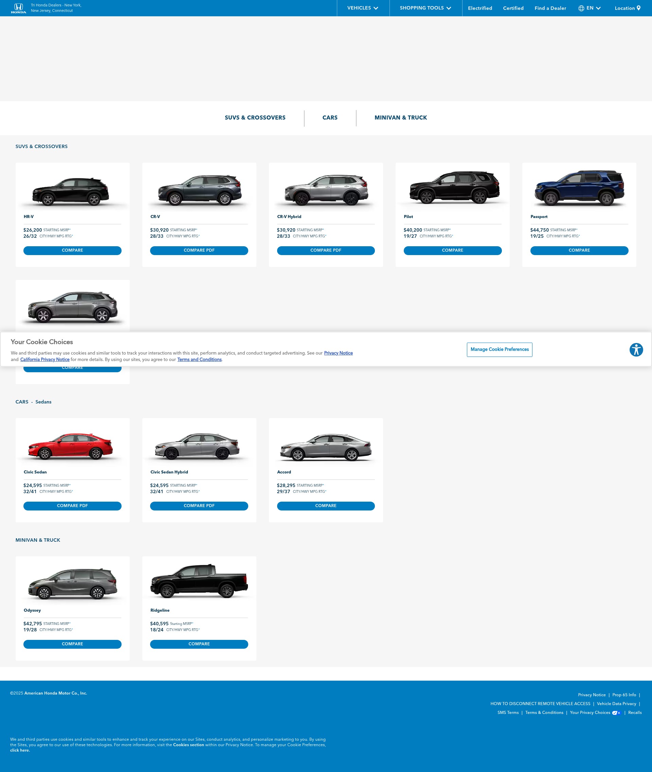This screenshot has height=772, width=652.
Task: Open the California Privacy Notice link
Action: (45, 359)
